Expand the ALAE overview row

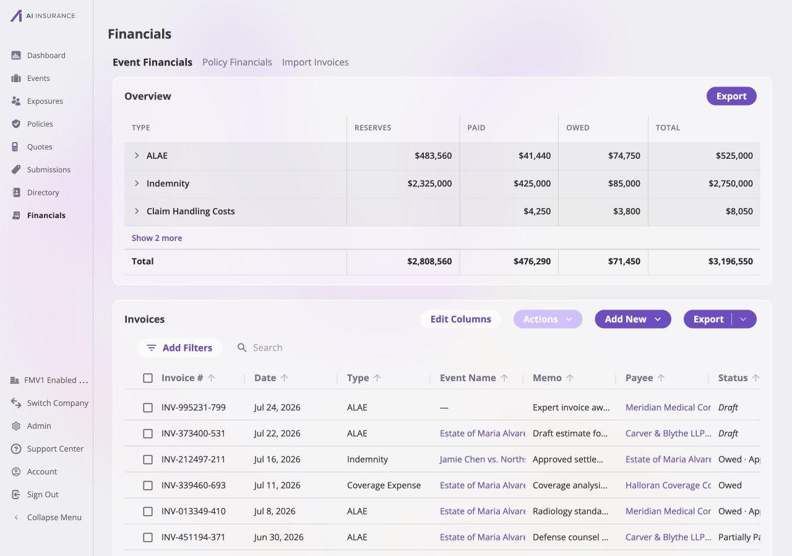(x=137, y=156)
